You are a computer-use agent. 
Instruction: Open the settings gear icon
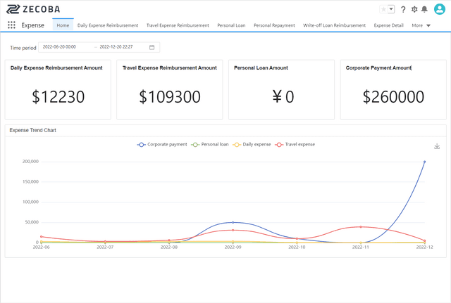[414, 9]
